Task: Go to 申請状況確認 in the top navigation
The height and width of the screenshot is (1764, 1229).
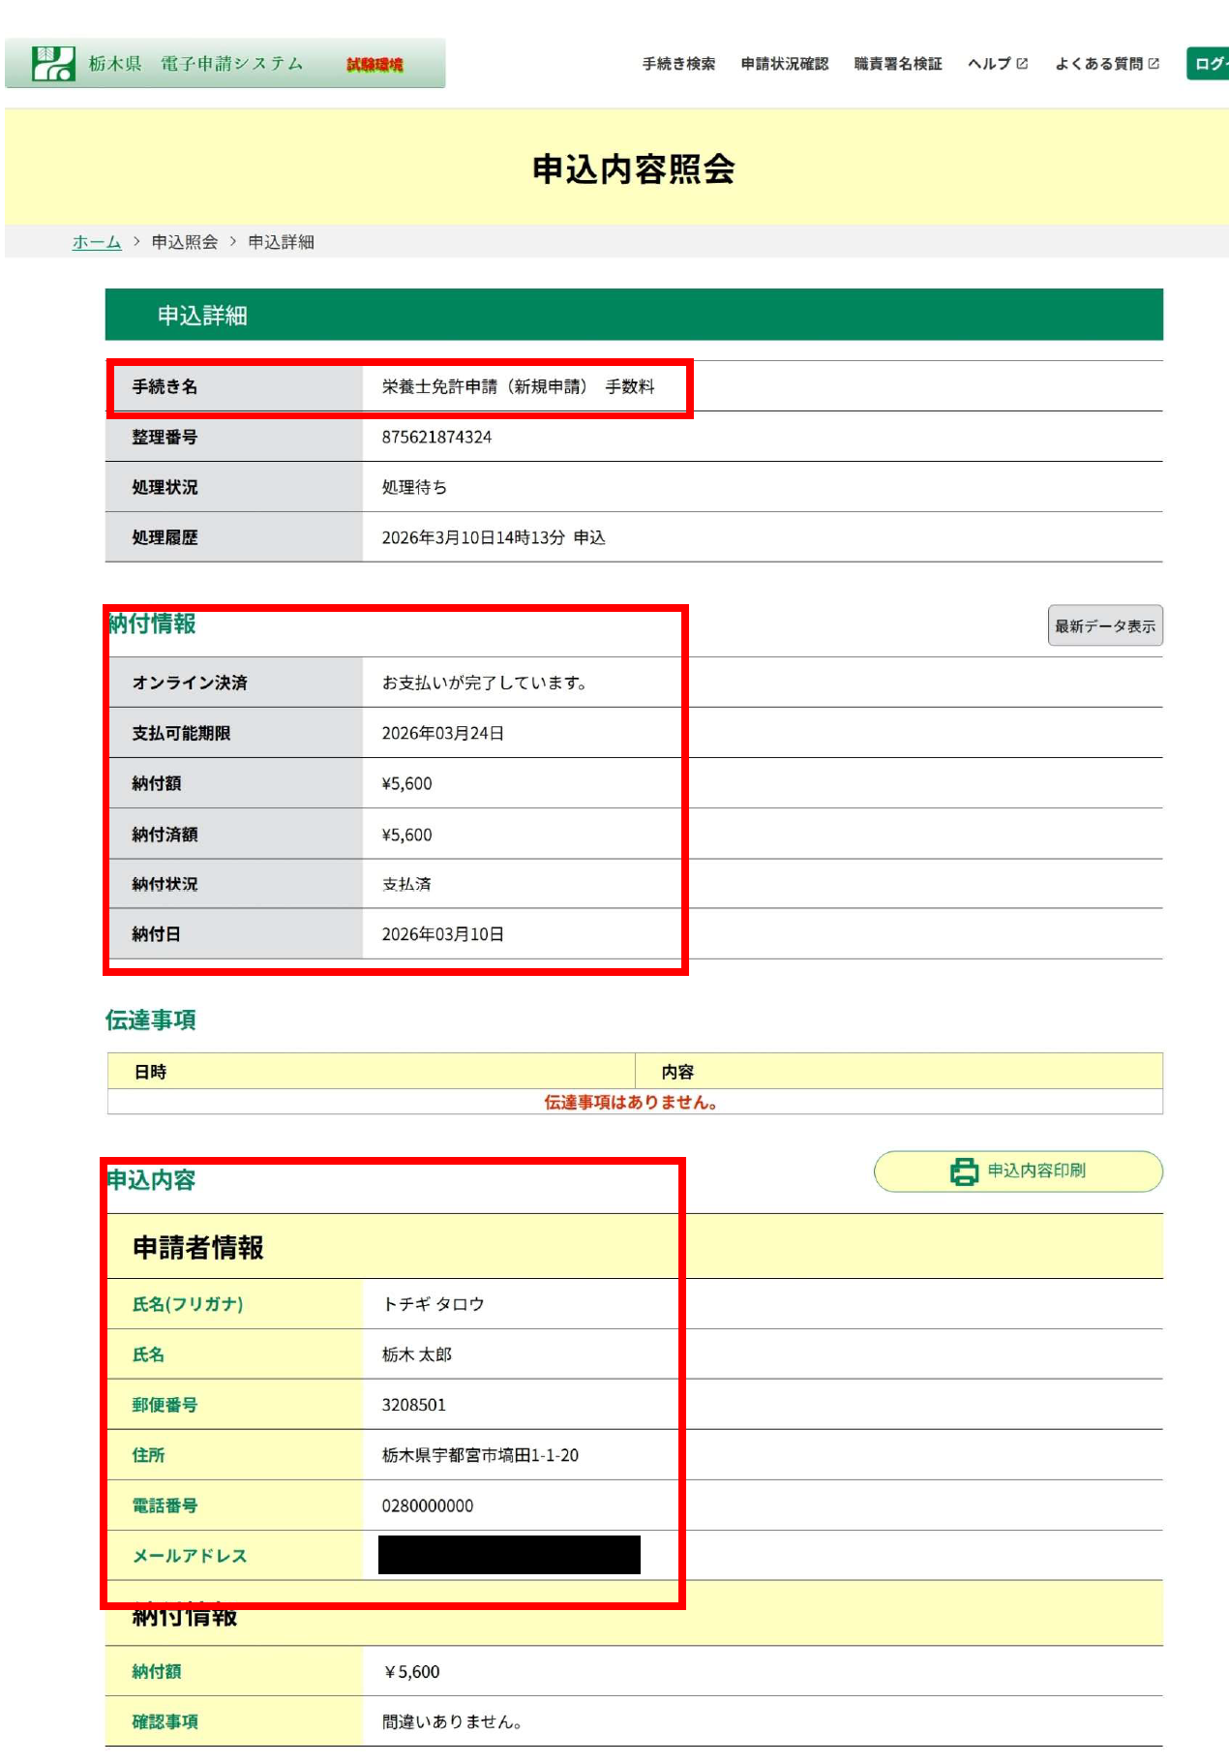Action: pos(784,64)
